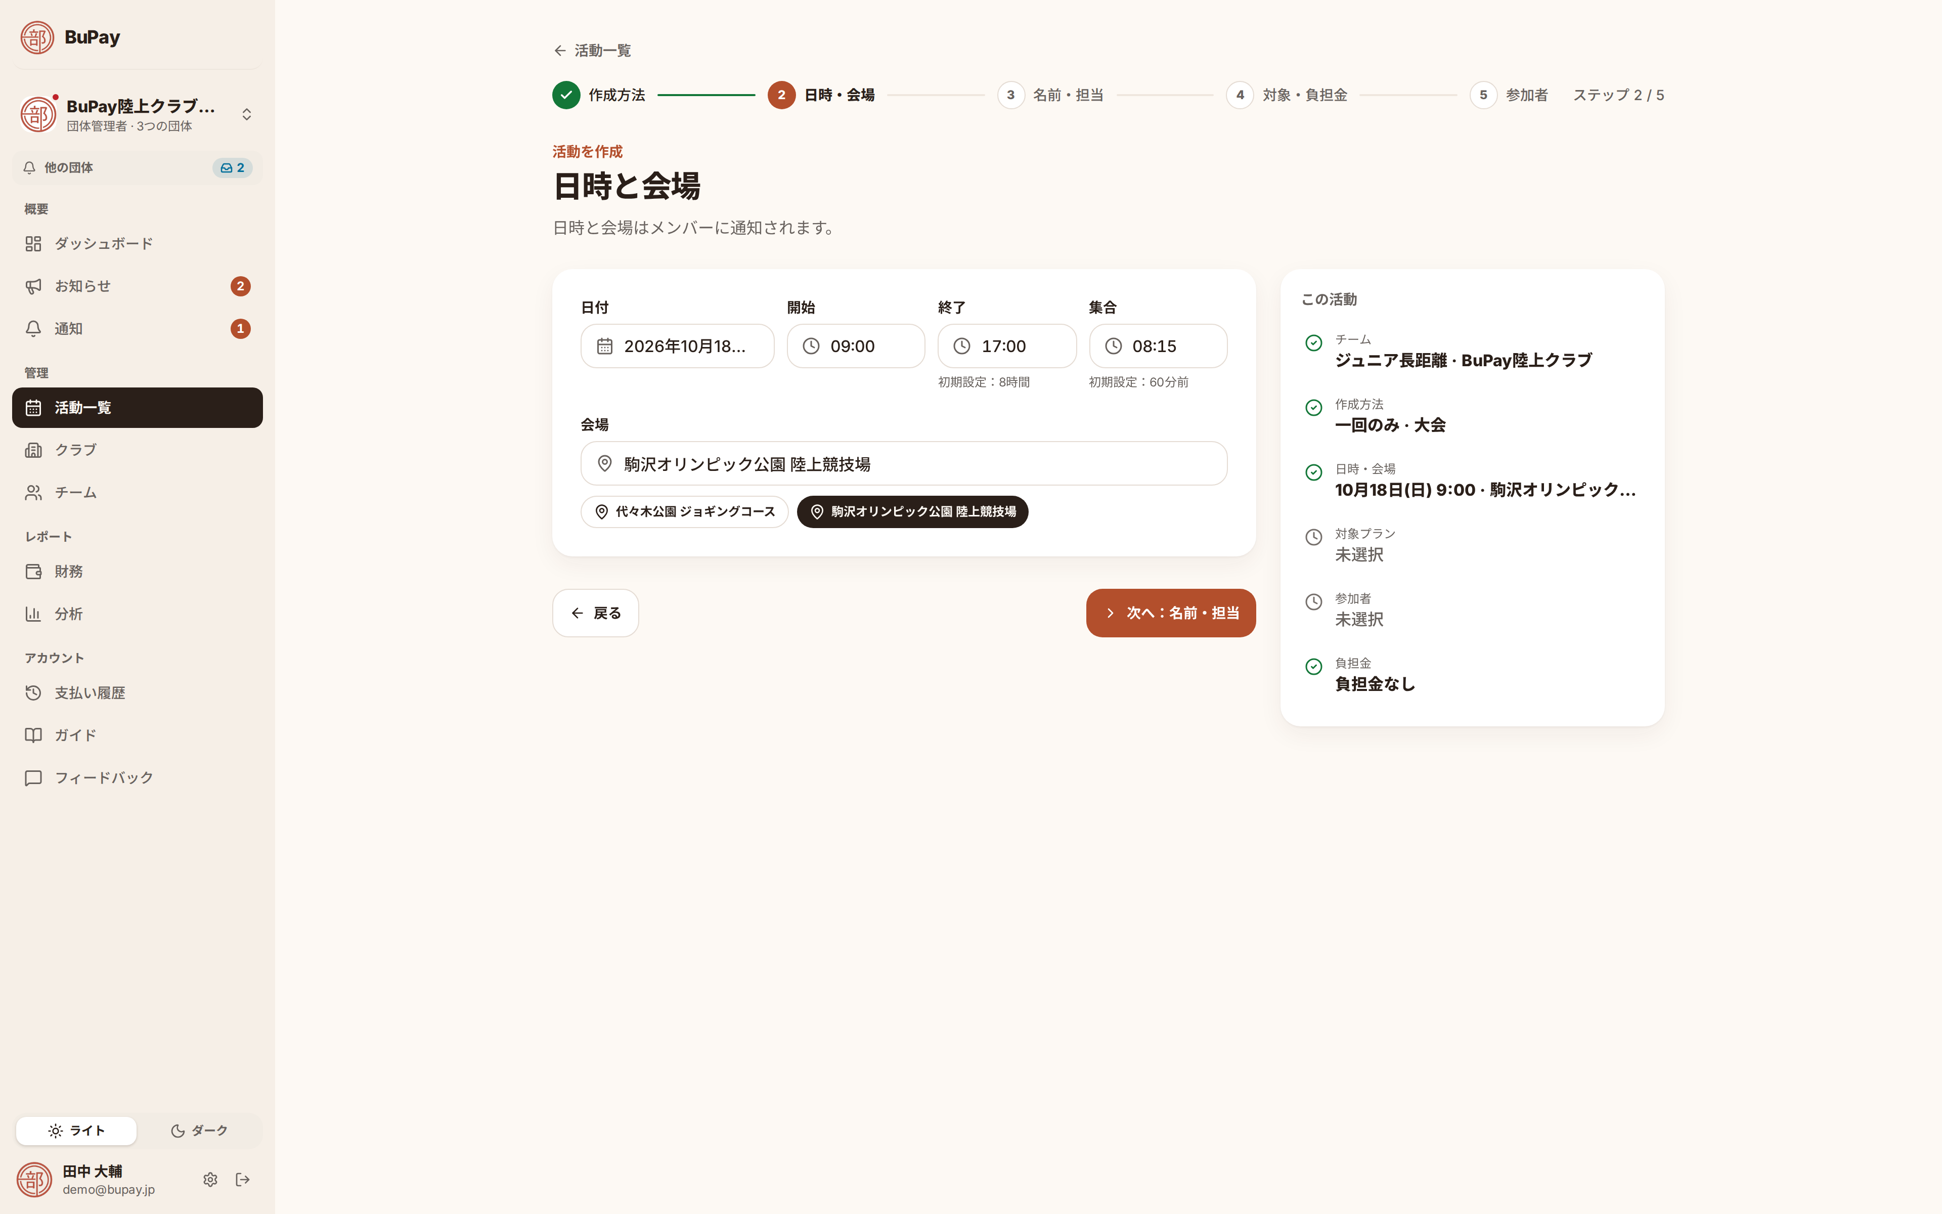Click the BuPay logo icon

point(37,37)
